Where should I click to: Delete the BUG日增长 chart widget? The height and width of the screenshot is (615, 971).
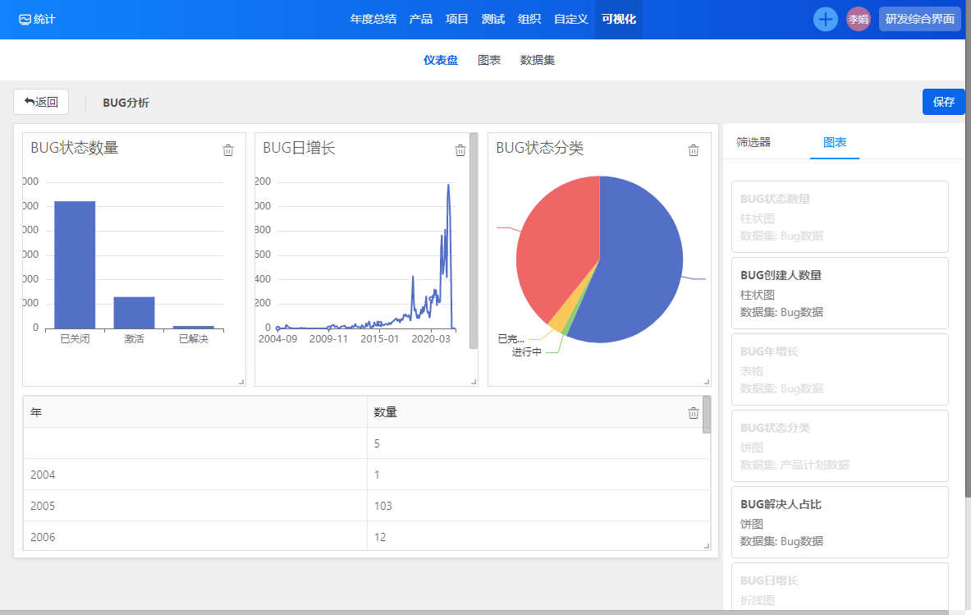tap(460, 150)
